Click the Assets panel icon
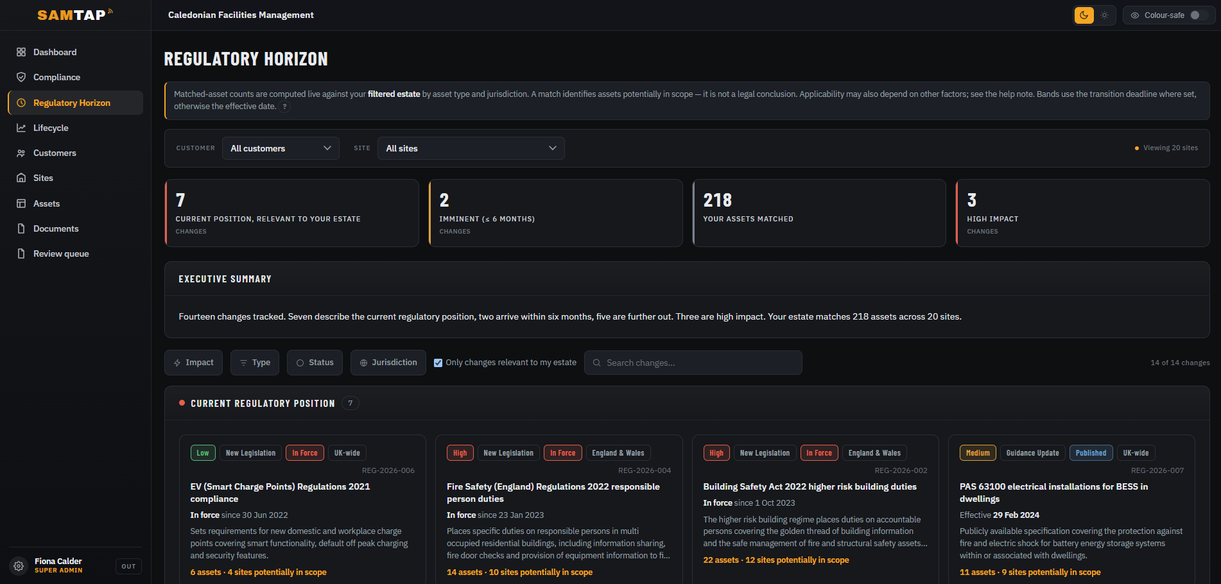This screenshot has width=1221, height=584. [x=21, y=203]
